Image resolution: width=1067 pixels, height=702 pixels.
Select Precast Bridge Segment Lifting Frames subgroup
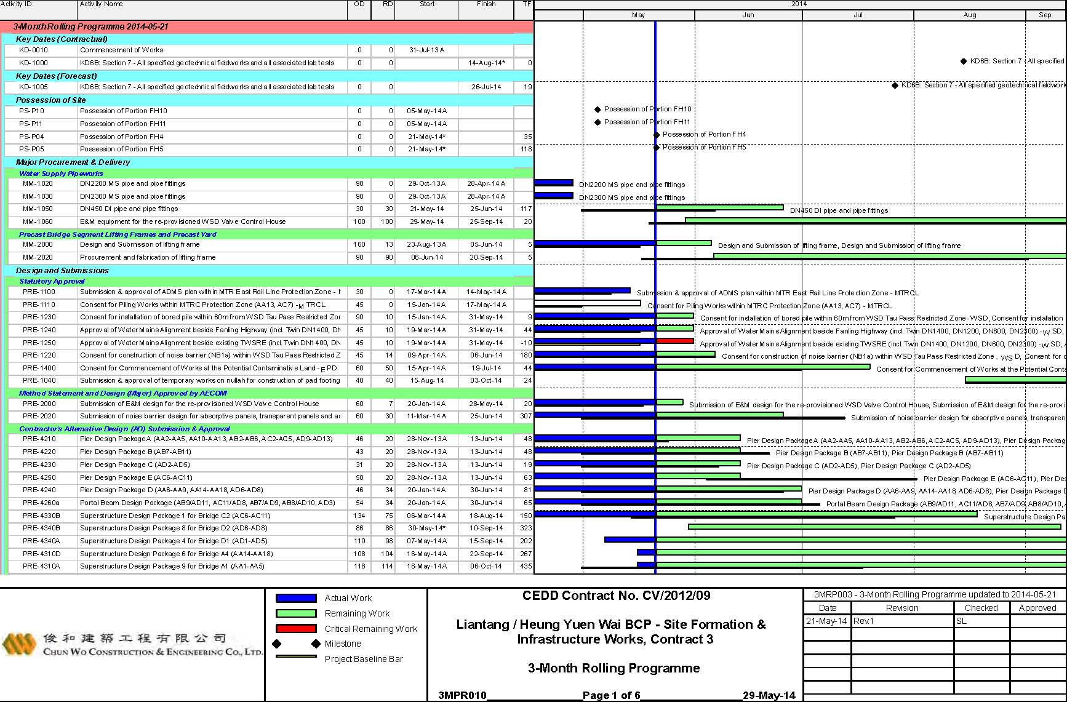coord(271,234)
